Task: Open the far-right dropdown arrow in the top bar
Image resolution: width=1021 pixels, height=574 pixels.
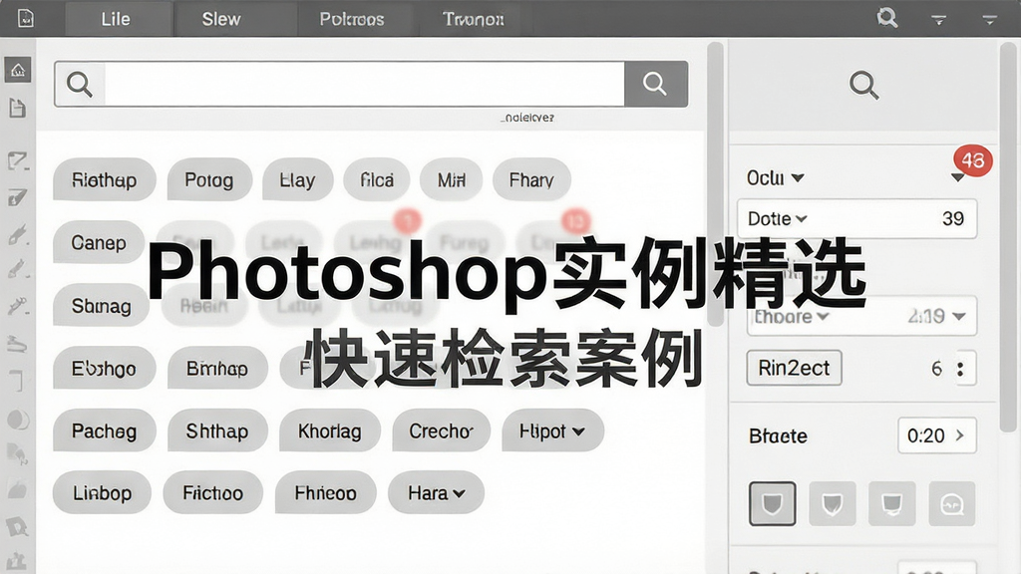Action: (x=990, y=20)
